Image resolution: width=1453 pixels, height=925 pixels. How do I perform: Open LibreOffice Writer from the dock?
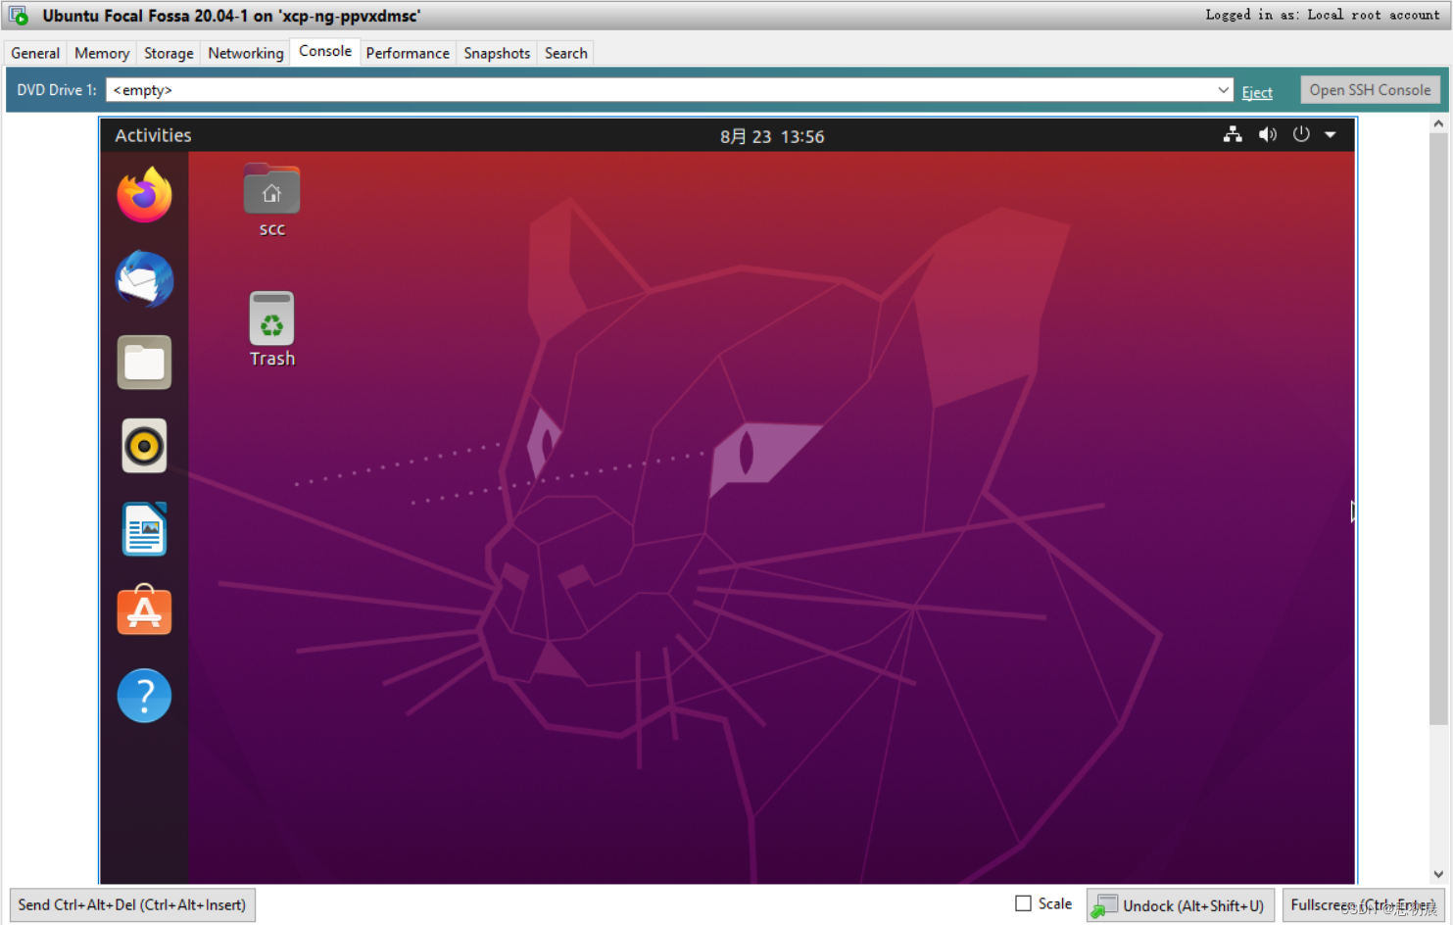click(x=144, y=529)
